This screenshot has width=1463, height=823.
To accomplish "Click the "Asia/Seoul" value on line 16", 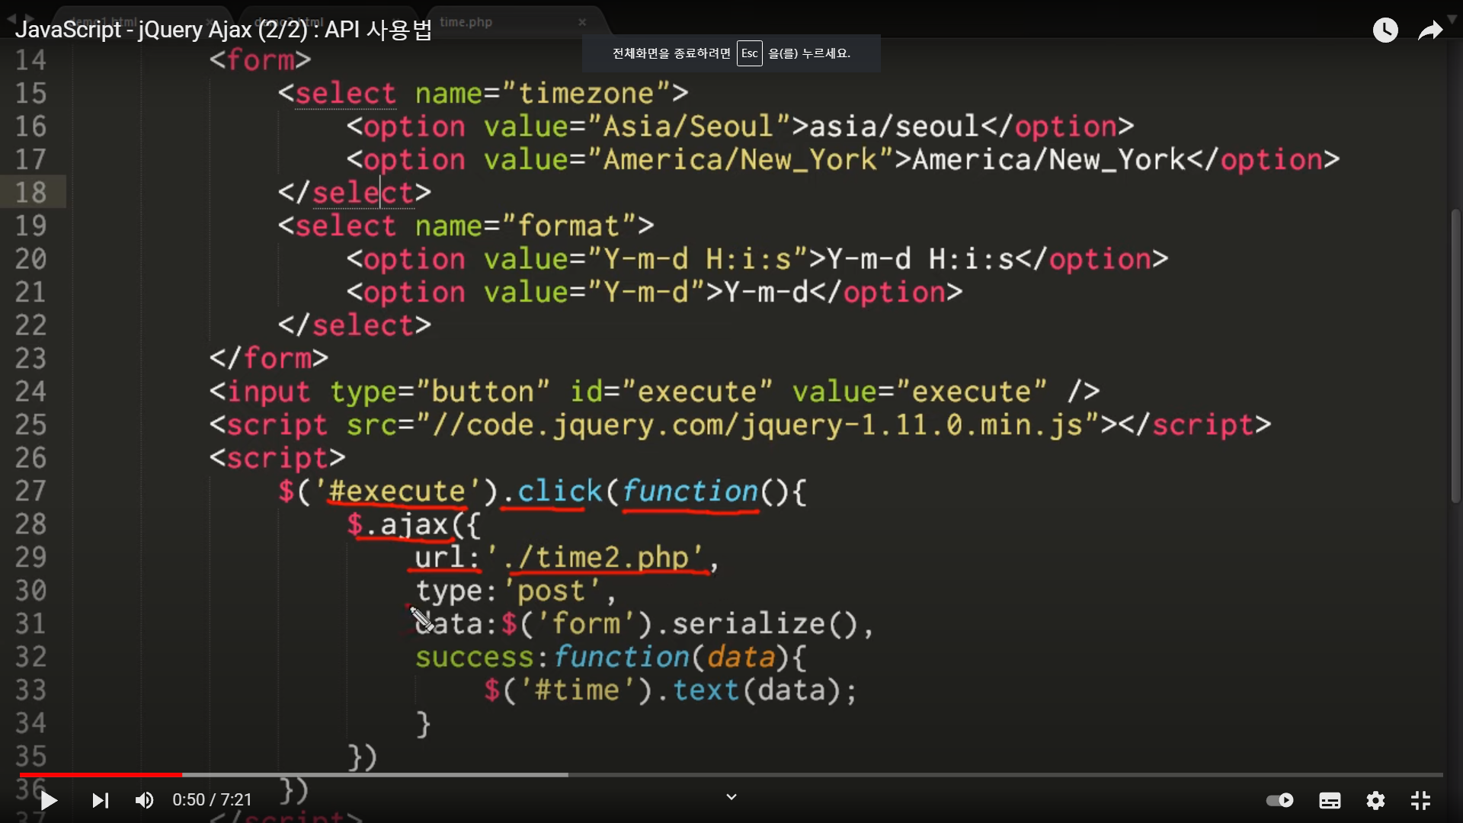I will [690, 126].
